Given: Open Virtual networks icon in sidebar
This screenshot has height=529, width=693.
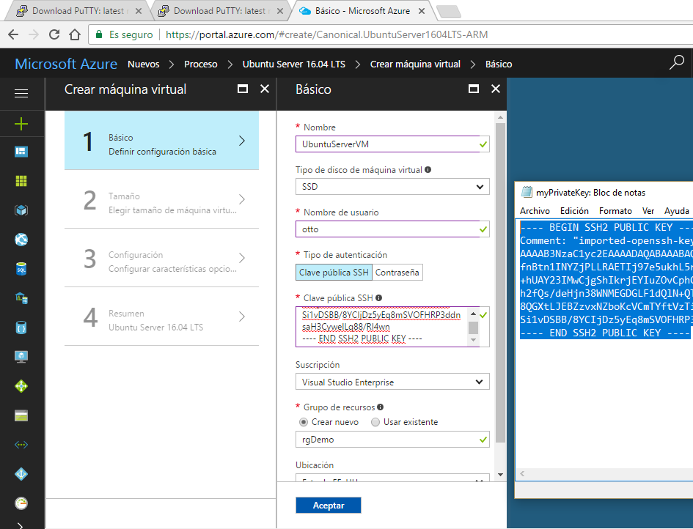Looking at the screenshot, I should (21, 445).
